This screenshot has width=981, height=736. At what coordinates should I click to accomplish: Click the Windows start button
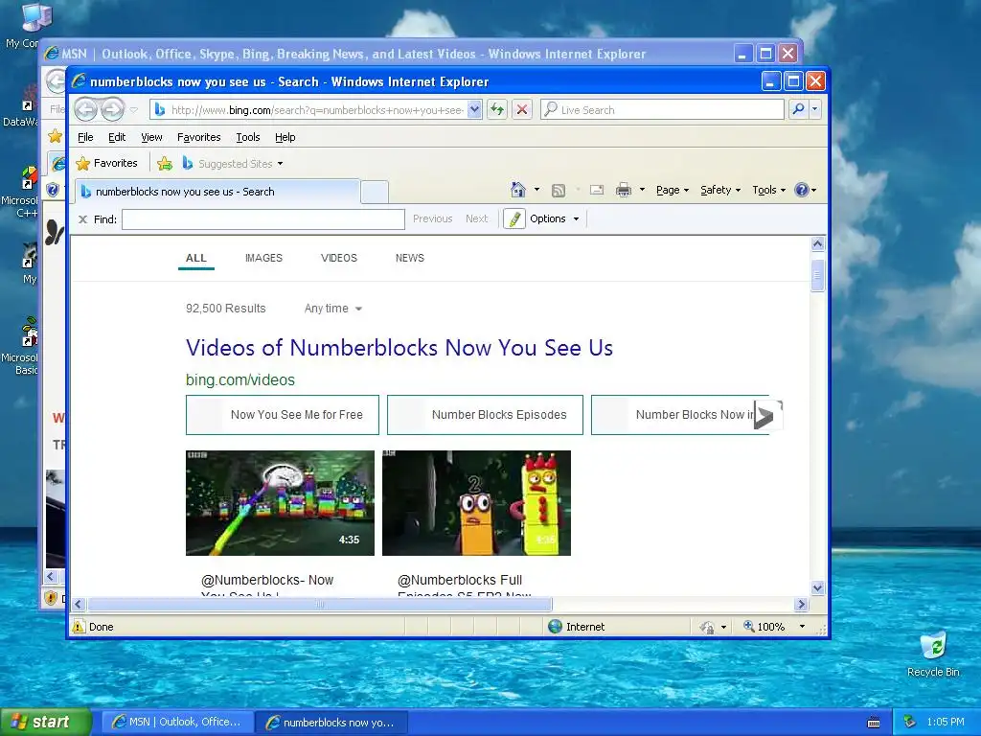(45, 723)
